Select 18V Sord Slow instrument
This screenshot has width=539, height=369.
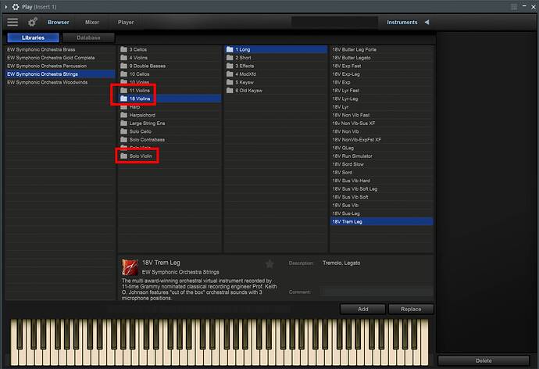click(381, 164)
